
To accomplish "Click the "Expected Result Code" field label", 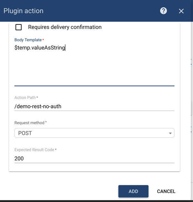I will [x=34, y=150].
